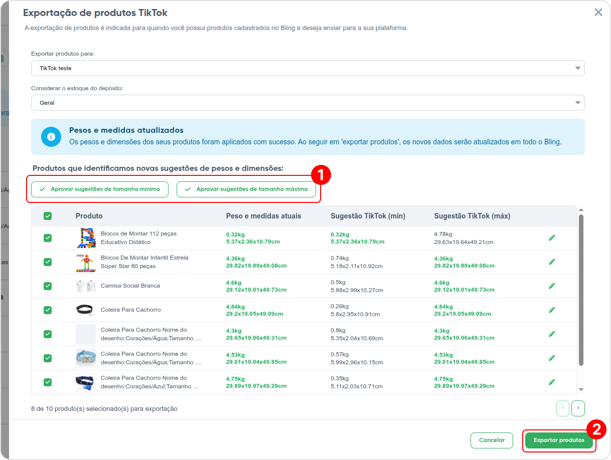Screen dimensions: 611x460
Task: Open the 'Exportar produtos para' TikTok teste dropdown
Action: 308,68
